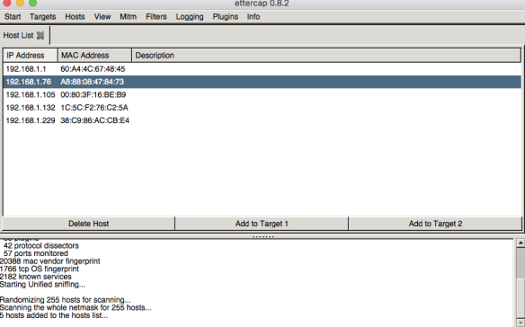Open the View menu

click(x=102, y=17)
